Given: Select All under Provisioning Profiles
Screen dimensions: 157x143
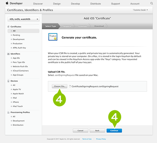Looking at the screenshot, I should 14,116.
